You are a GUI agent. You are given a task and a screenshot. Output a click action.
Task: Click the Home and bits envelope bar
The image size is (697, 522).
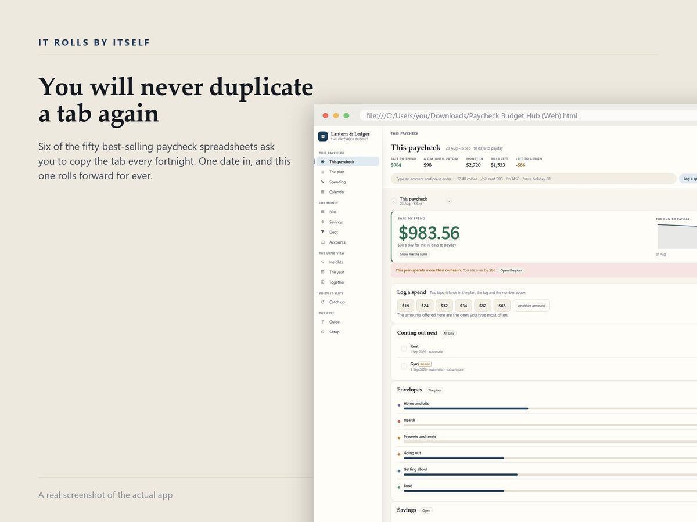pyautogui.click(x=550, y=408)
